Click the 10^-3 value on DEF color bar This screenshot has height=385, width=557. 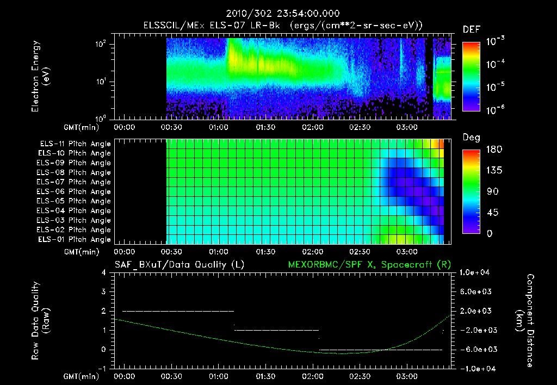[496, 41]
